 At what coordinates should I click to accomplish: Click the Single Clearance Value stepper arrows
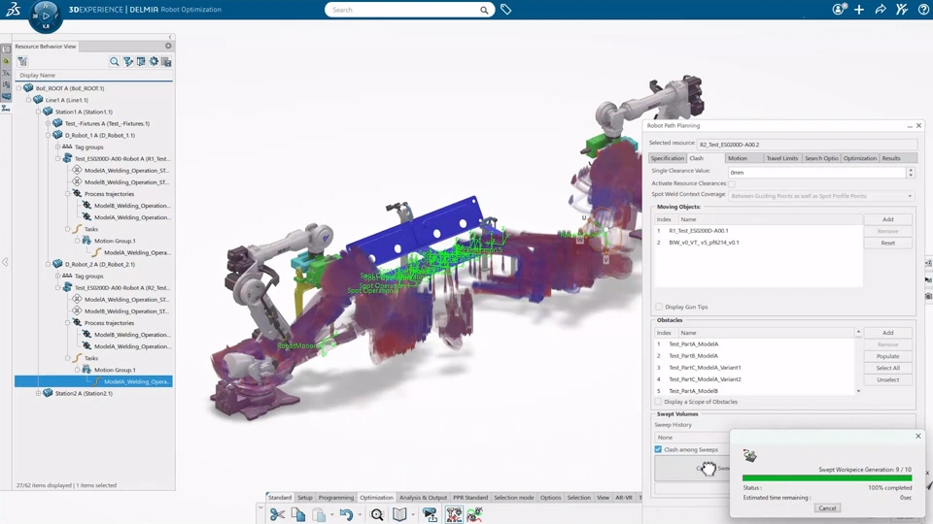tap(911, 173)
